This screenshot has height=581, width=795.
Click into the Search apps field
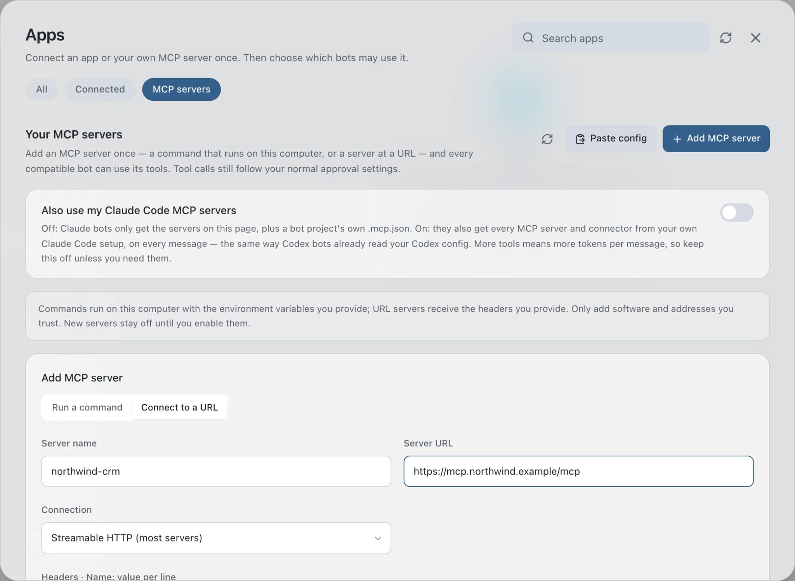(611, 38)
